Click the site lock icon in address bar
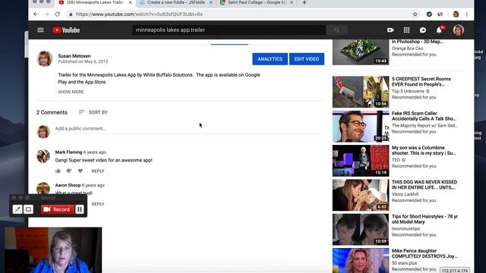The height and width of the screenshot is (273, 486). point(71,14)
